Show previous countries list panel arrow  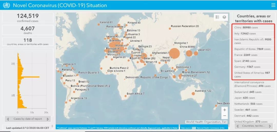pos(238,126)
